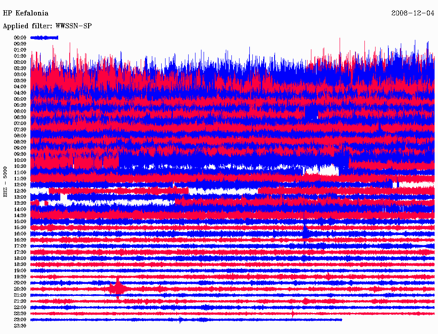
Task: Click the red seismic burst on the 20:30 trace
Action: 118,288
